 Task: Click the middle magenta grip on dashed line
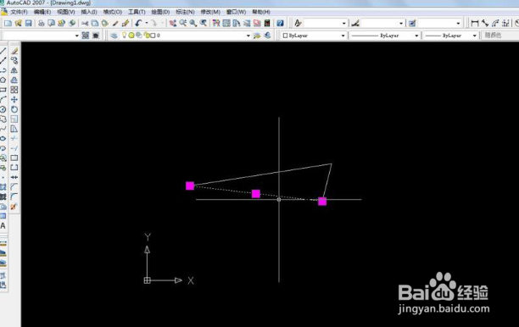point(256,194)
